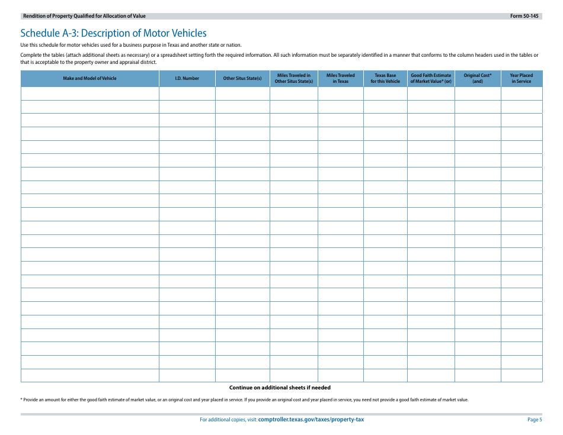The image size is (563, 435).
Task: Click the I.D. Number column header
Action: [x=187, y=78]
